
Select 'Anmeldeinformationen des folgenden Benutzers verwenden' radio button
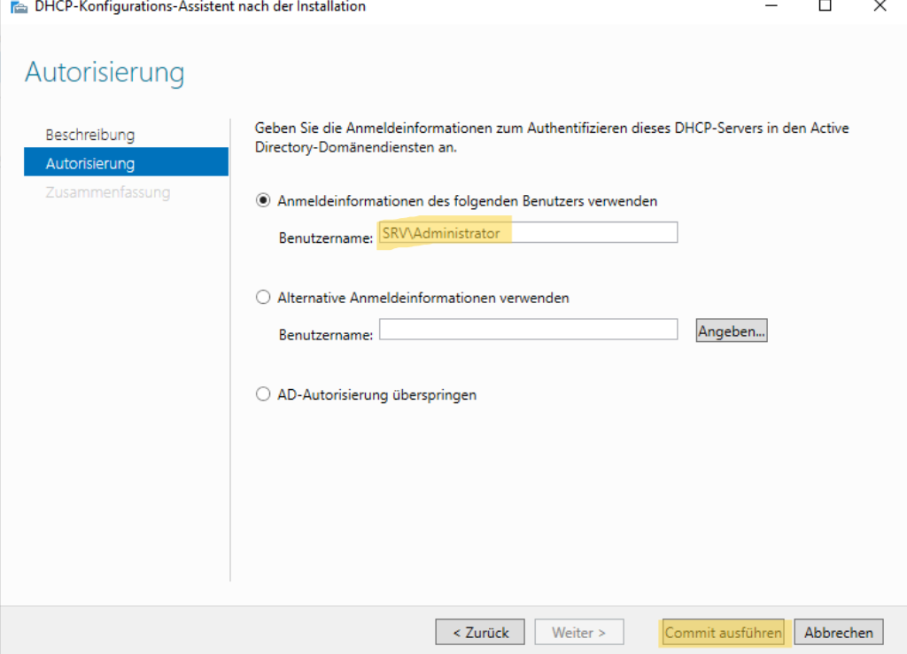(x=263, y=201)
